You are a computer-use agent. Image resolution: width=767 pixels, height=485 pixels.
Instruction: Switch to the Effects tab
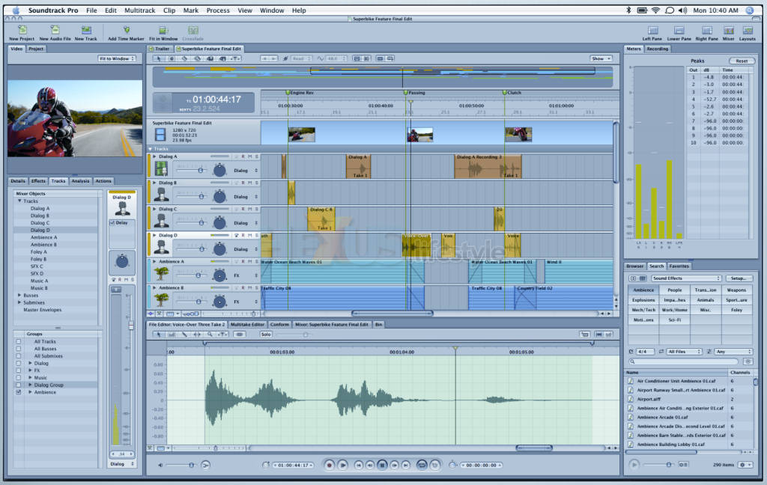[38, 181]
